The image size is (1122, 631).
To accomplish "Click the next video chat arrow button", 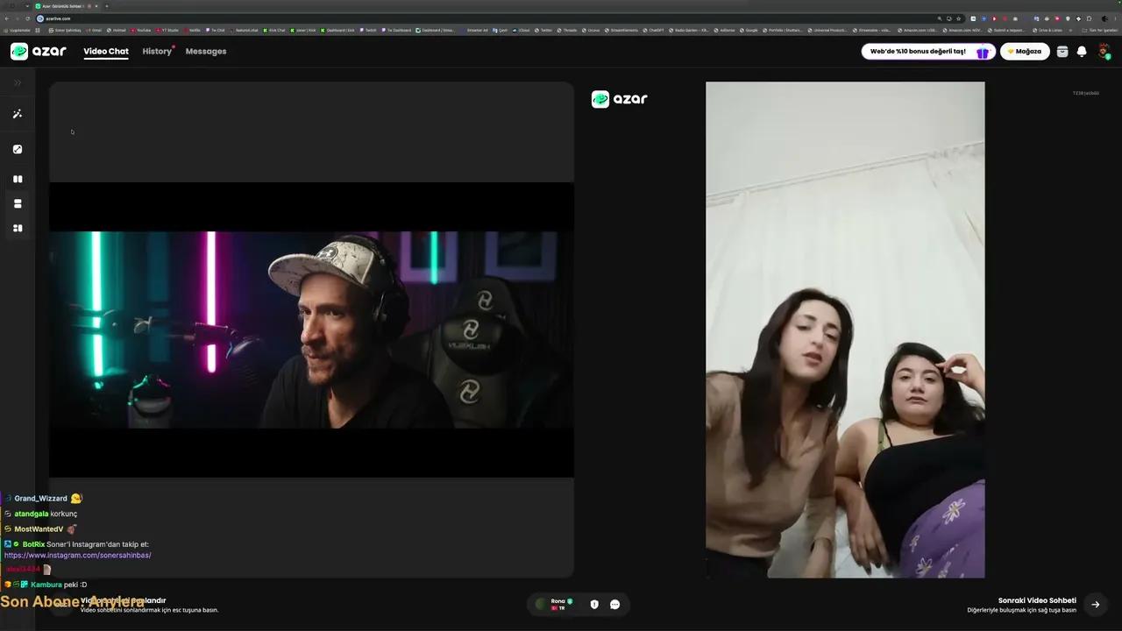I will click(x=1095, y=604).
